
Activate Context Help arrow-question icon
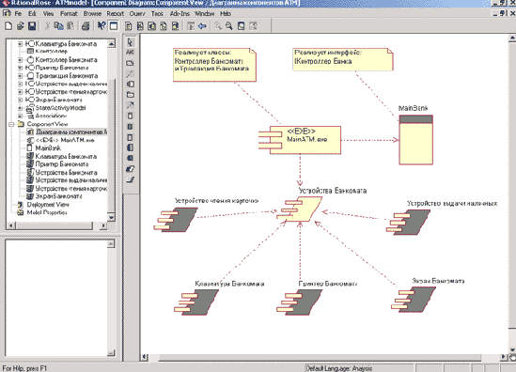coord(102,26)
